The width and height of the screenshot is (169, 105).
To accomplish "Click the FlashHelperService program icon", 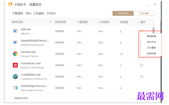I will (x=15, y=88).
